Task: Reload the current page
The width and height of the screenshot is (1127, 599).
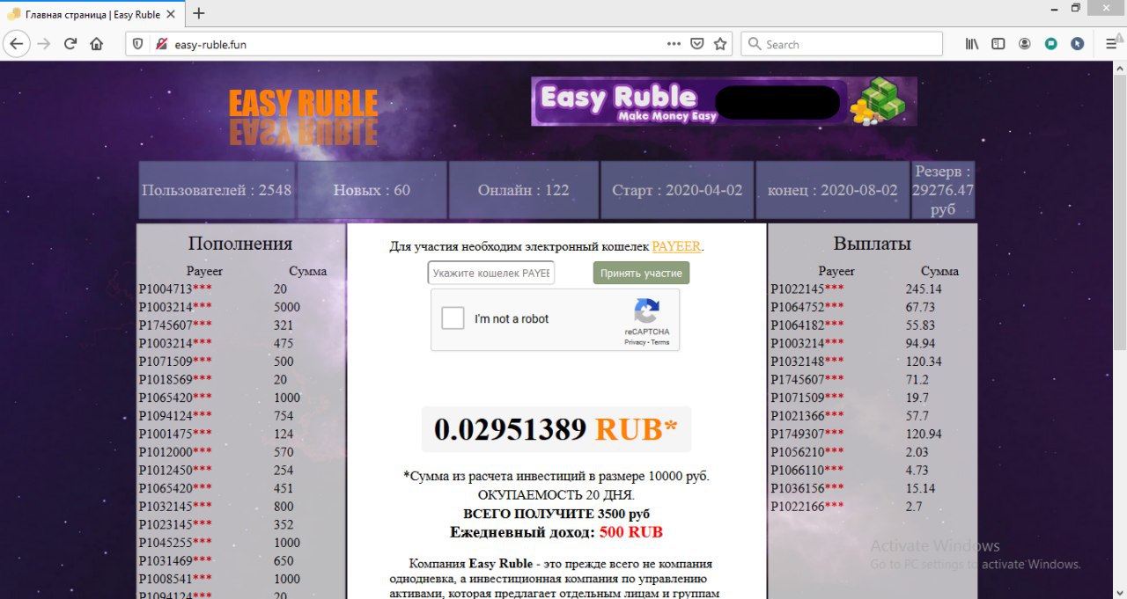Action: click(x=70, y=44)
